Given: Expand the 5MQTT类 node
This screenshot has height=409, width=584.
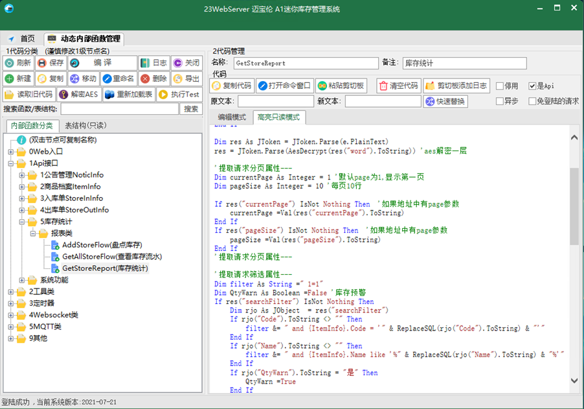Looking at the screenshot, I should pyautogui.click(x=11, y=327).
